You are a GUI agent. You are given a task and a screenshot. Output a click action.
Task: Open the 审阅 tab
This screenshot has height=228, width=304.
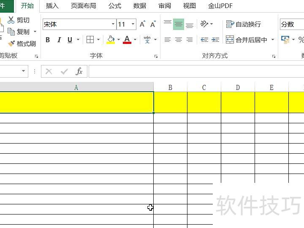pyautogui.click(x=165, y=6)
